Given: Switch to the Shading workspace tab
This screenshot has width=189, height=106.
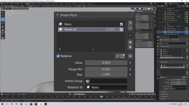Looking at the screenshot, I should pos(61,4).
